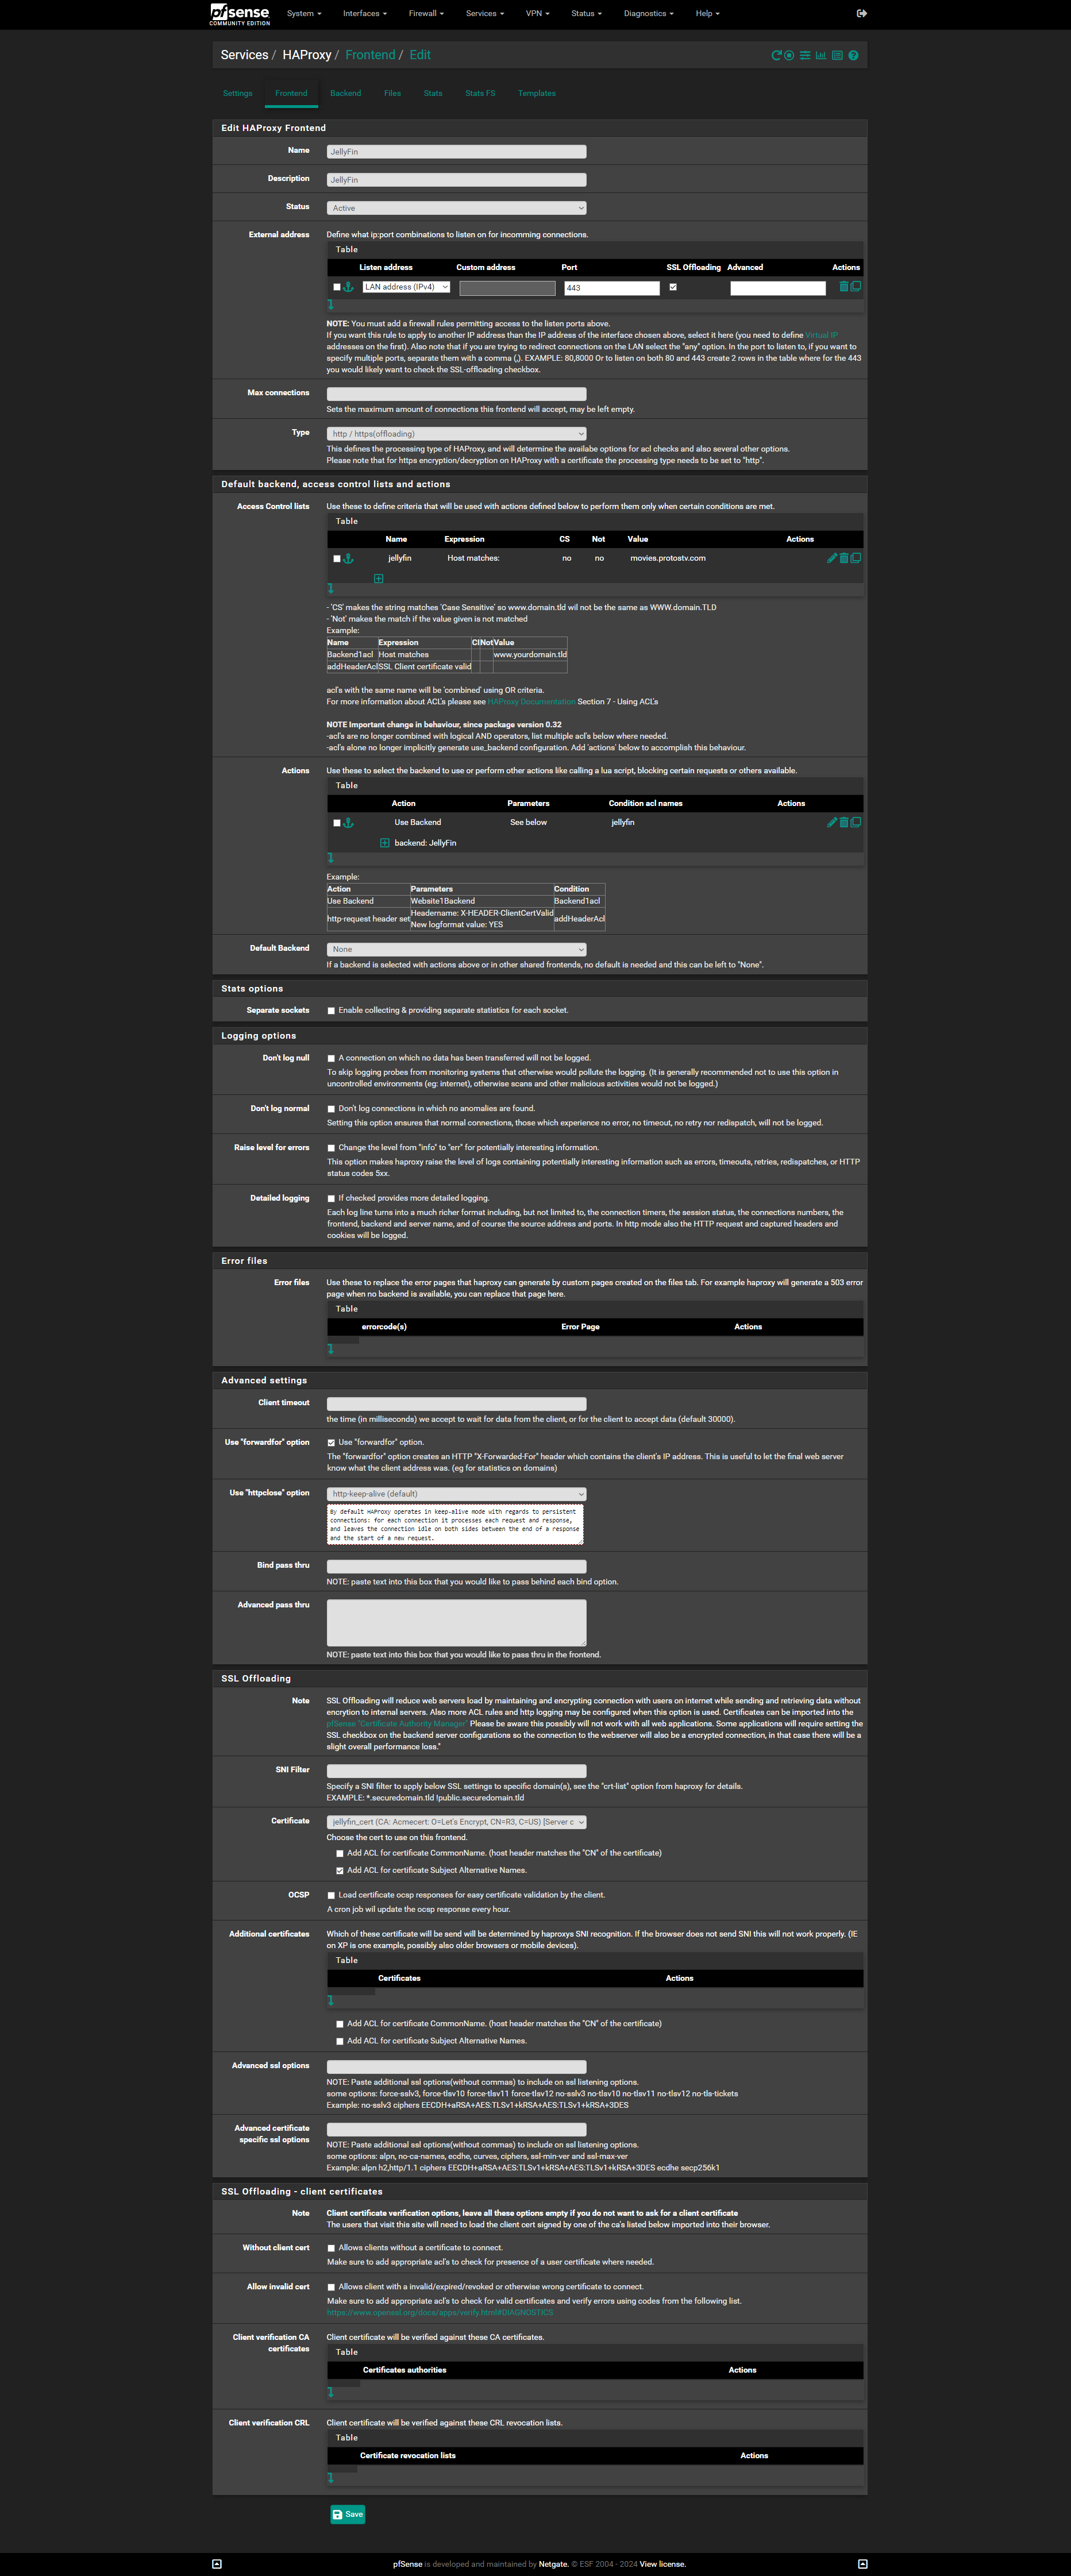Switch to the Backend tab
This screenshot has height=2576, width=1071.
pyautogui.click(x=345, y=93)
